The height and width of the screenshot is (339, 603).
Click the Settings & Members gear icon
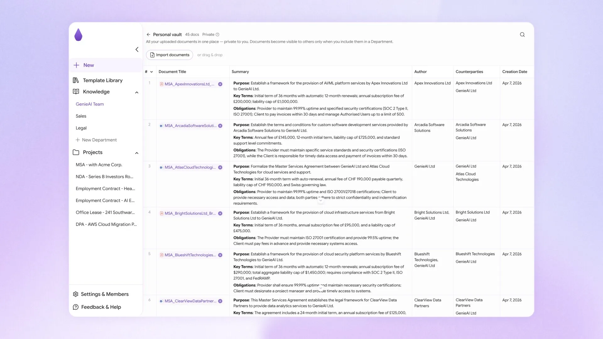pyautogui.click(x=76, y=294)
